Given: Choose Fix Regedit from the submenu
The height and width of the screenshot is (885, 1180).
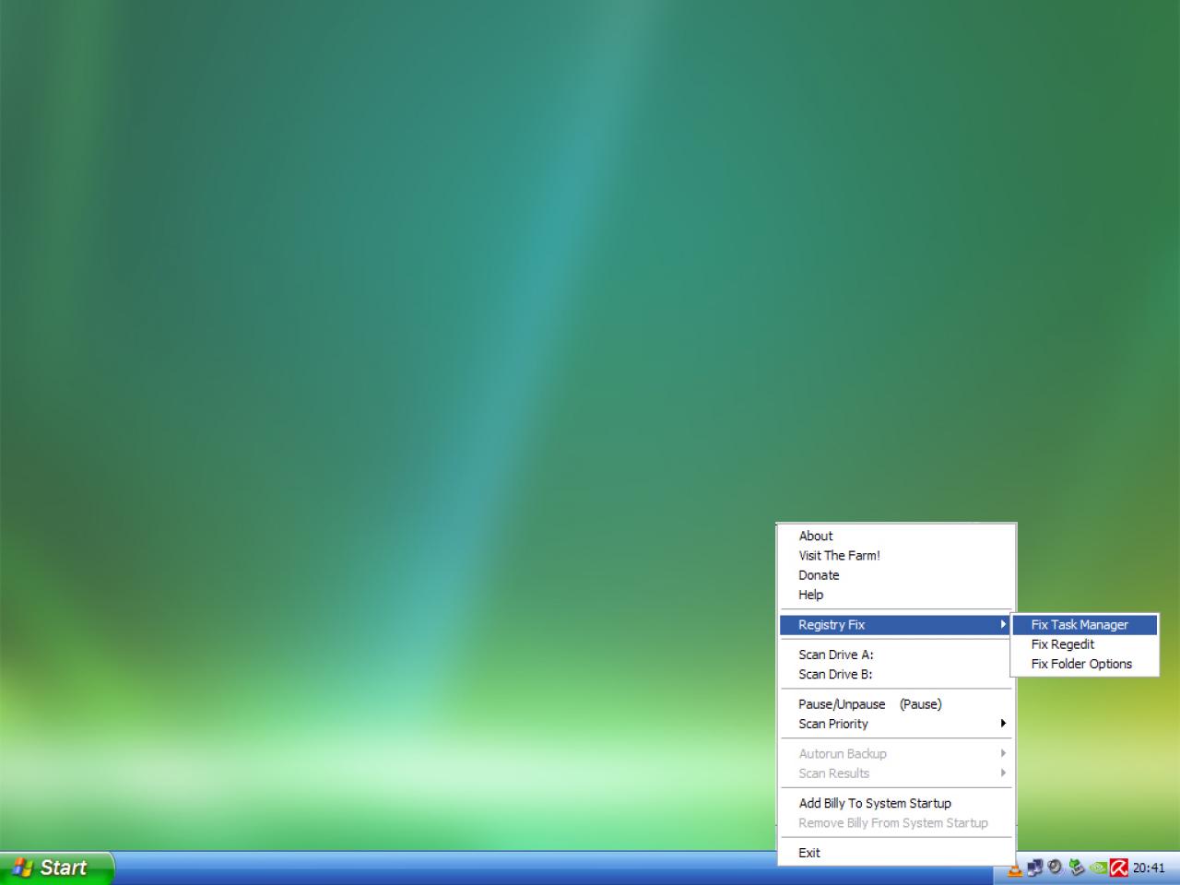Looking at the screenshot, I should 1084,644.
